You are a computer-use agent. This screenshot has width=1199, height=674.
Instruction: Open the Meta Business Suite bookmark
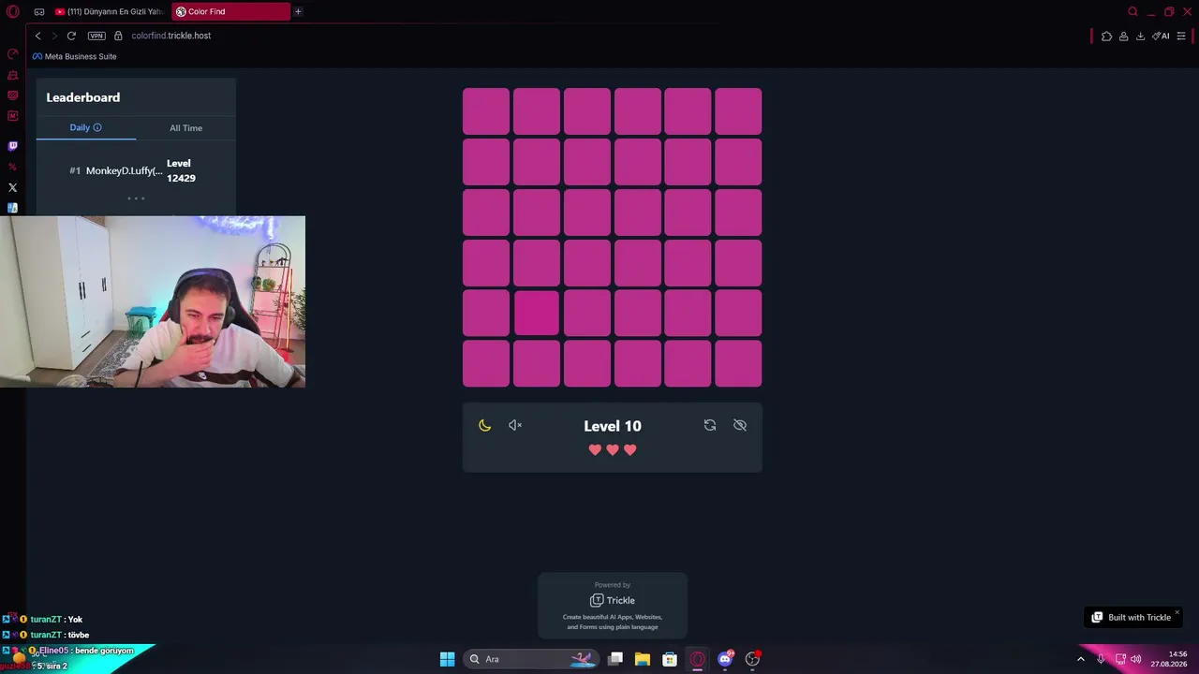point(75,56)
